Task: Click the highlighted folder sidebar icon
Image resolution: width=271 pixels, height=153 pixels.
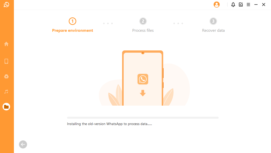Action: pos(6,107)
